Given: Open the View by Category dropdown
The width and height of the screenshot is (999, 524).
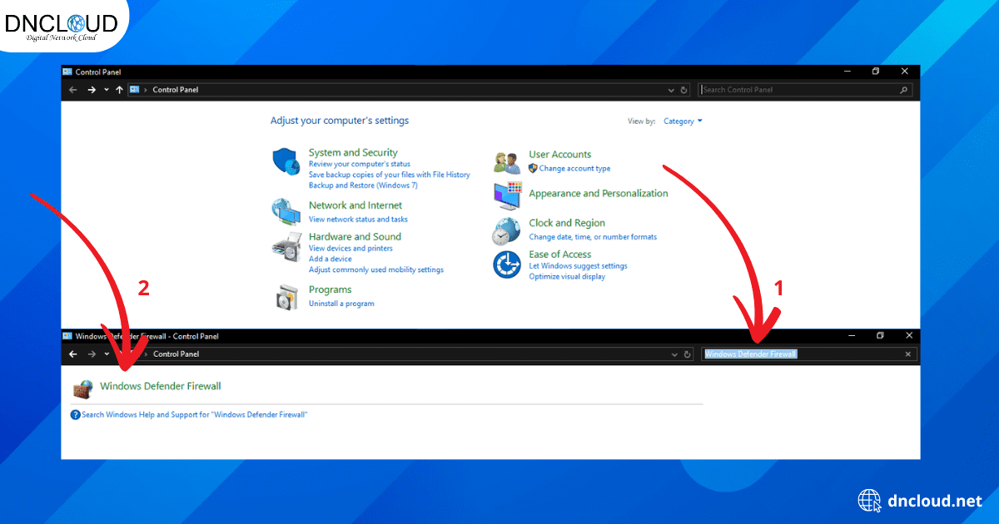Looking at the screenshot, I should tap(683, 121).
